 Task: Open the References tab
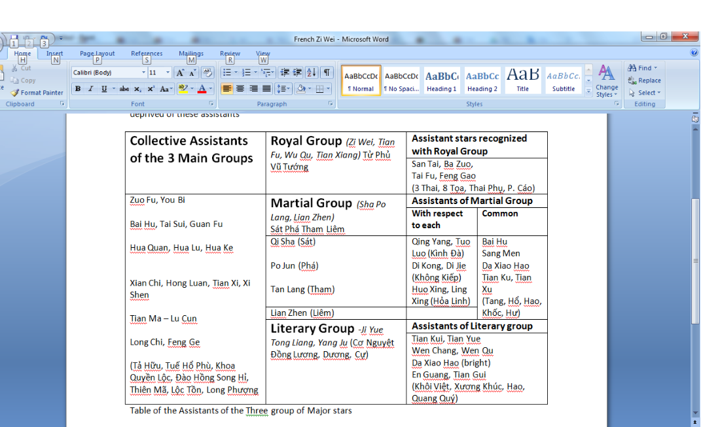(x=147, y=54)
